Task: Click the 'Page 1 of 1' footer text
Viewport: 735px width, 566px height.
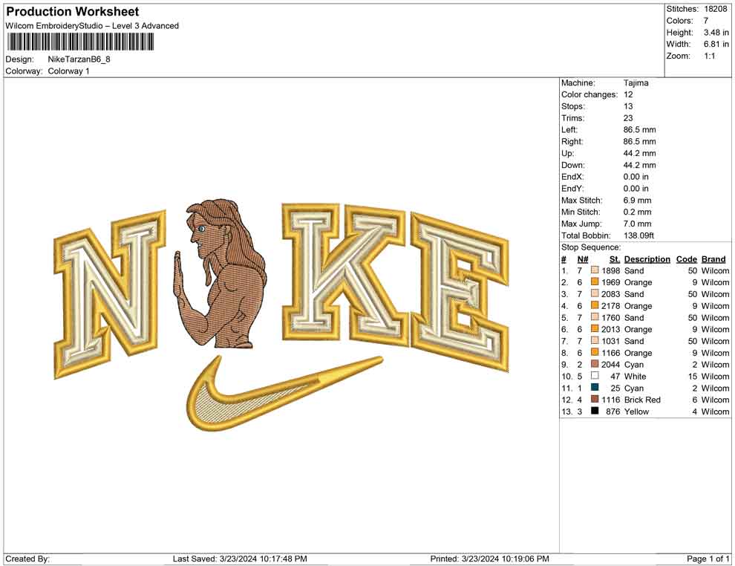Action: [708, 559]
